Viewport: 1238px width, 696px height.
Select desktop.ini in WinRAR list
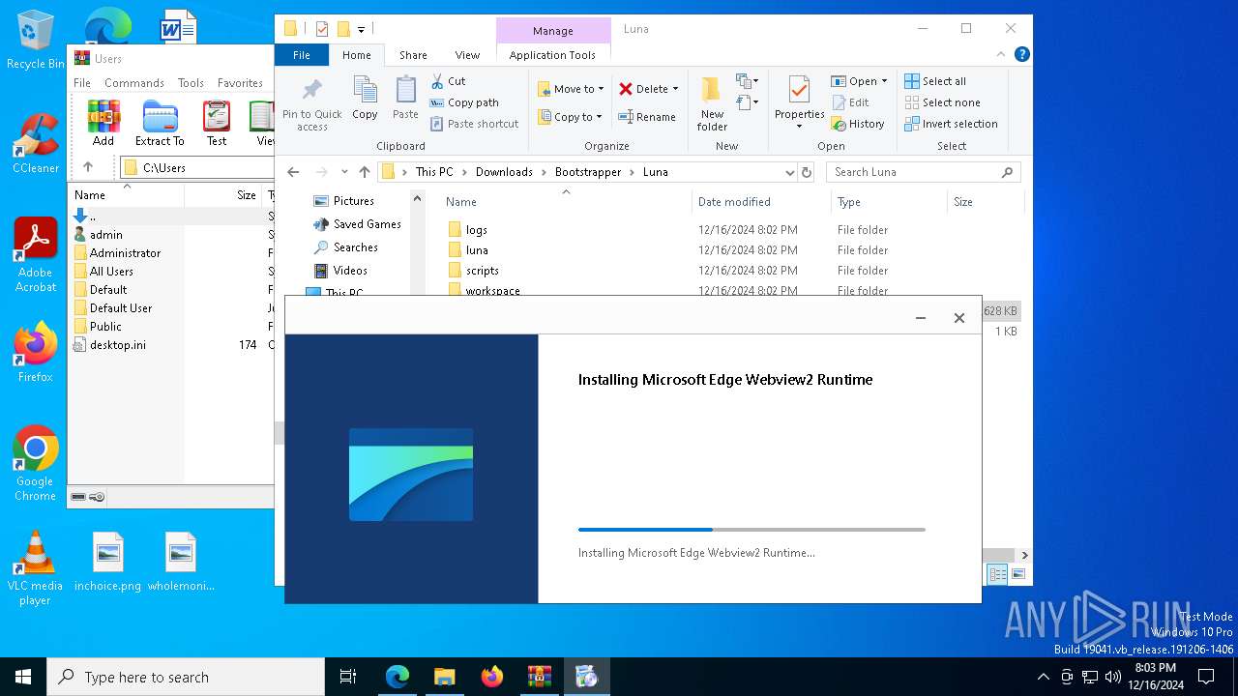pyautogui.click(x=118, y=345)
